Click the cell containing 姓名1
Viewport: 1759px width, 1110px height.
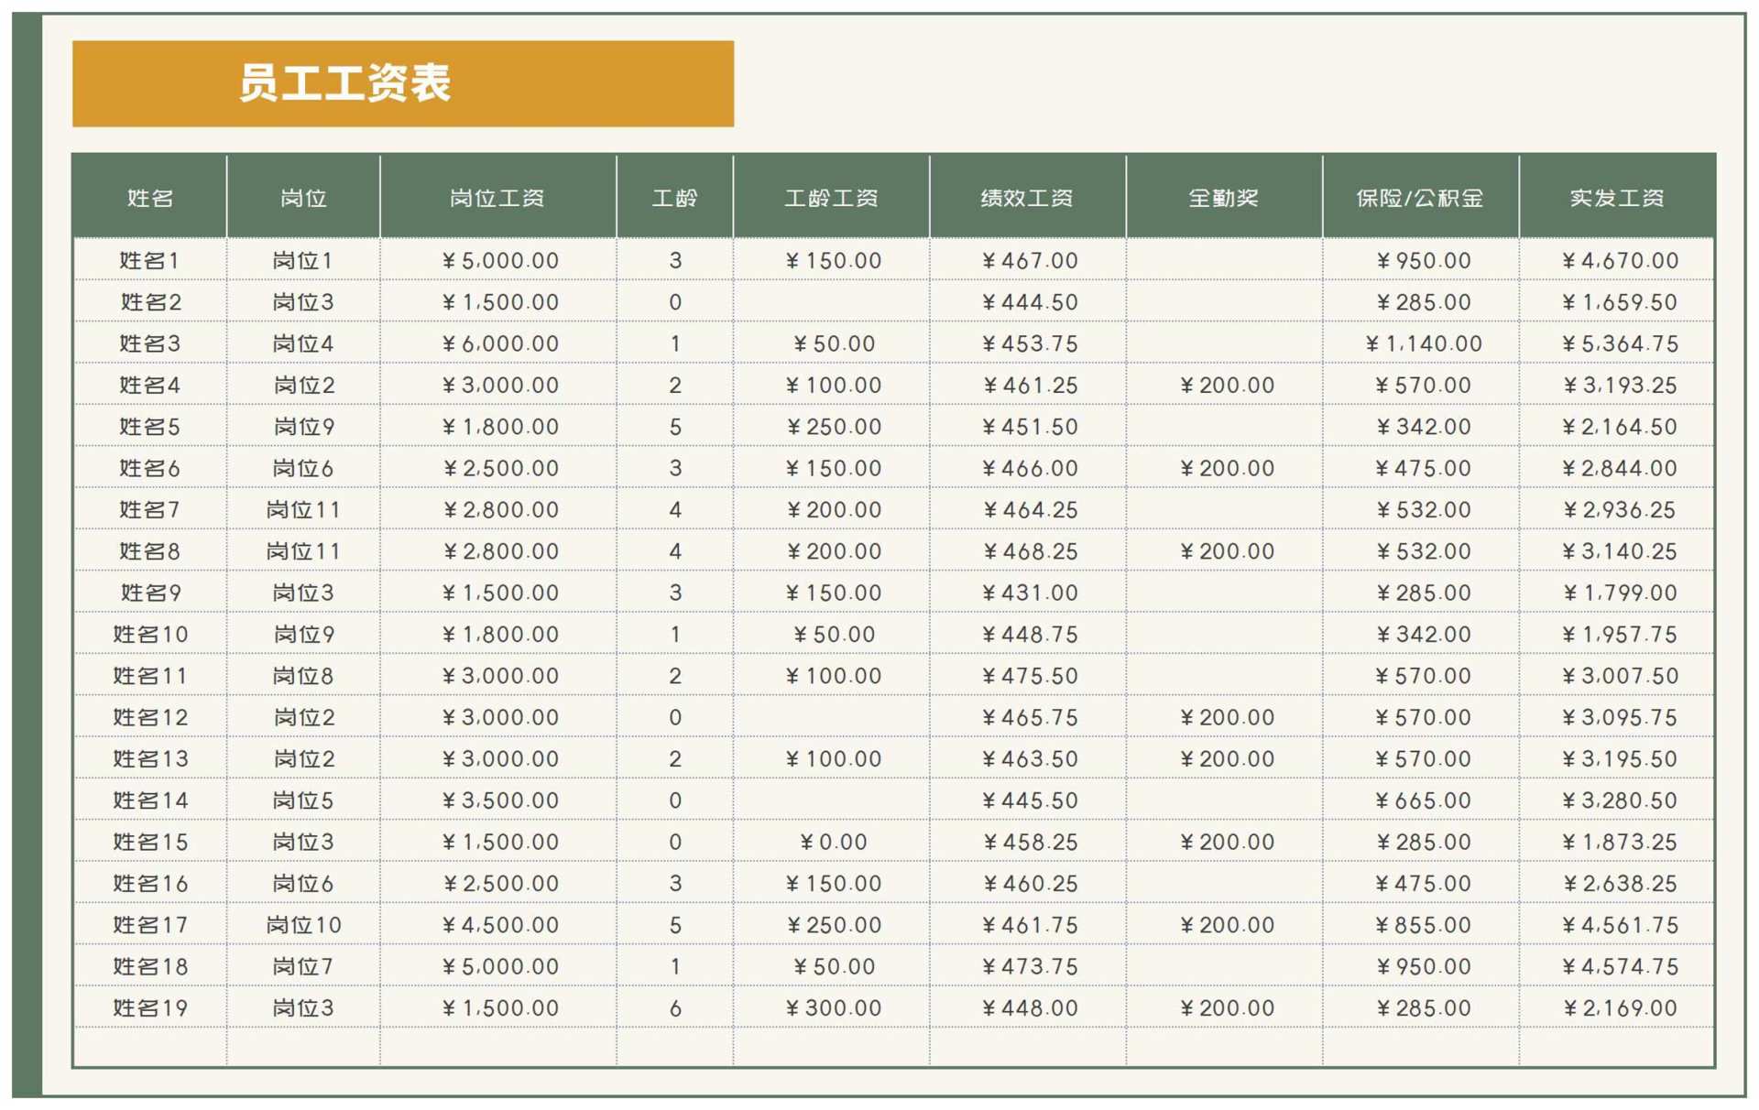click(149, 260)
